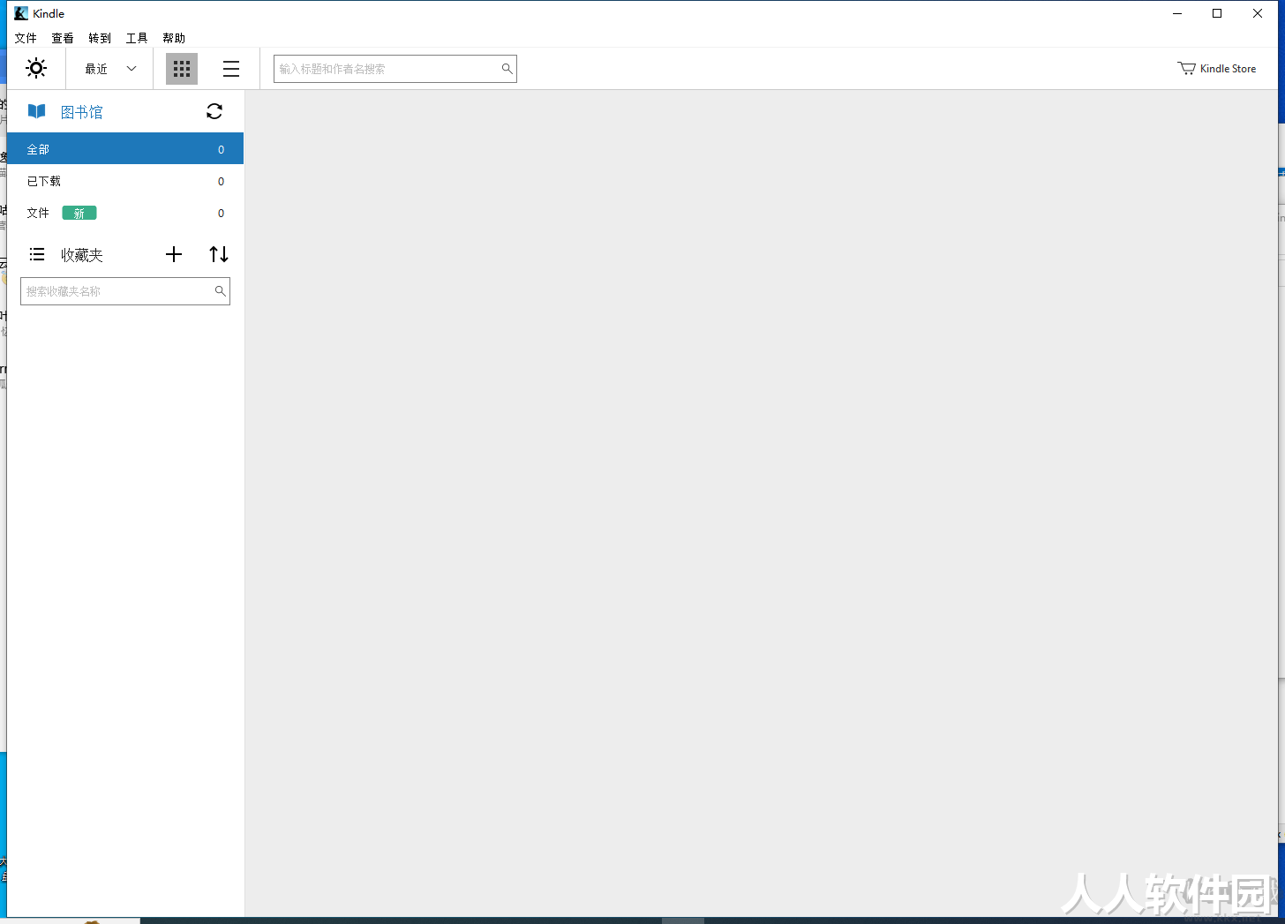The width and height of the screenshot is (1285, 924).
Task: Open the 帮助 menu
Action: (x=174, y=38)
